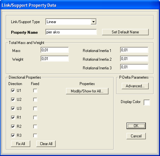Enable the Fixed checkbox for R2
This screenshot has width=160, height=156.
(35, 126)
